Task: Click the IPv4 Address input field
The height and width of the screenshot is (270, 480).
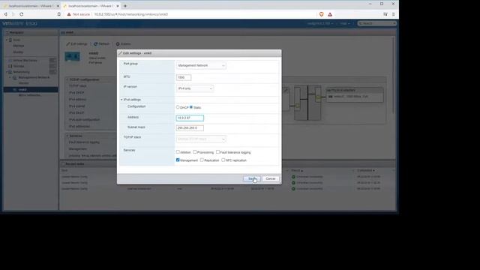Action: [x=190, y=118]
